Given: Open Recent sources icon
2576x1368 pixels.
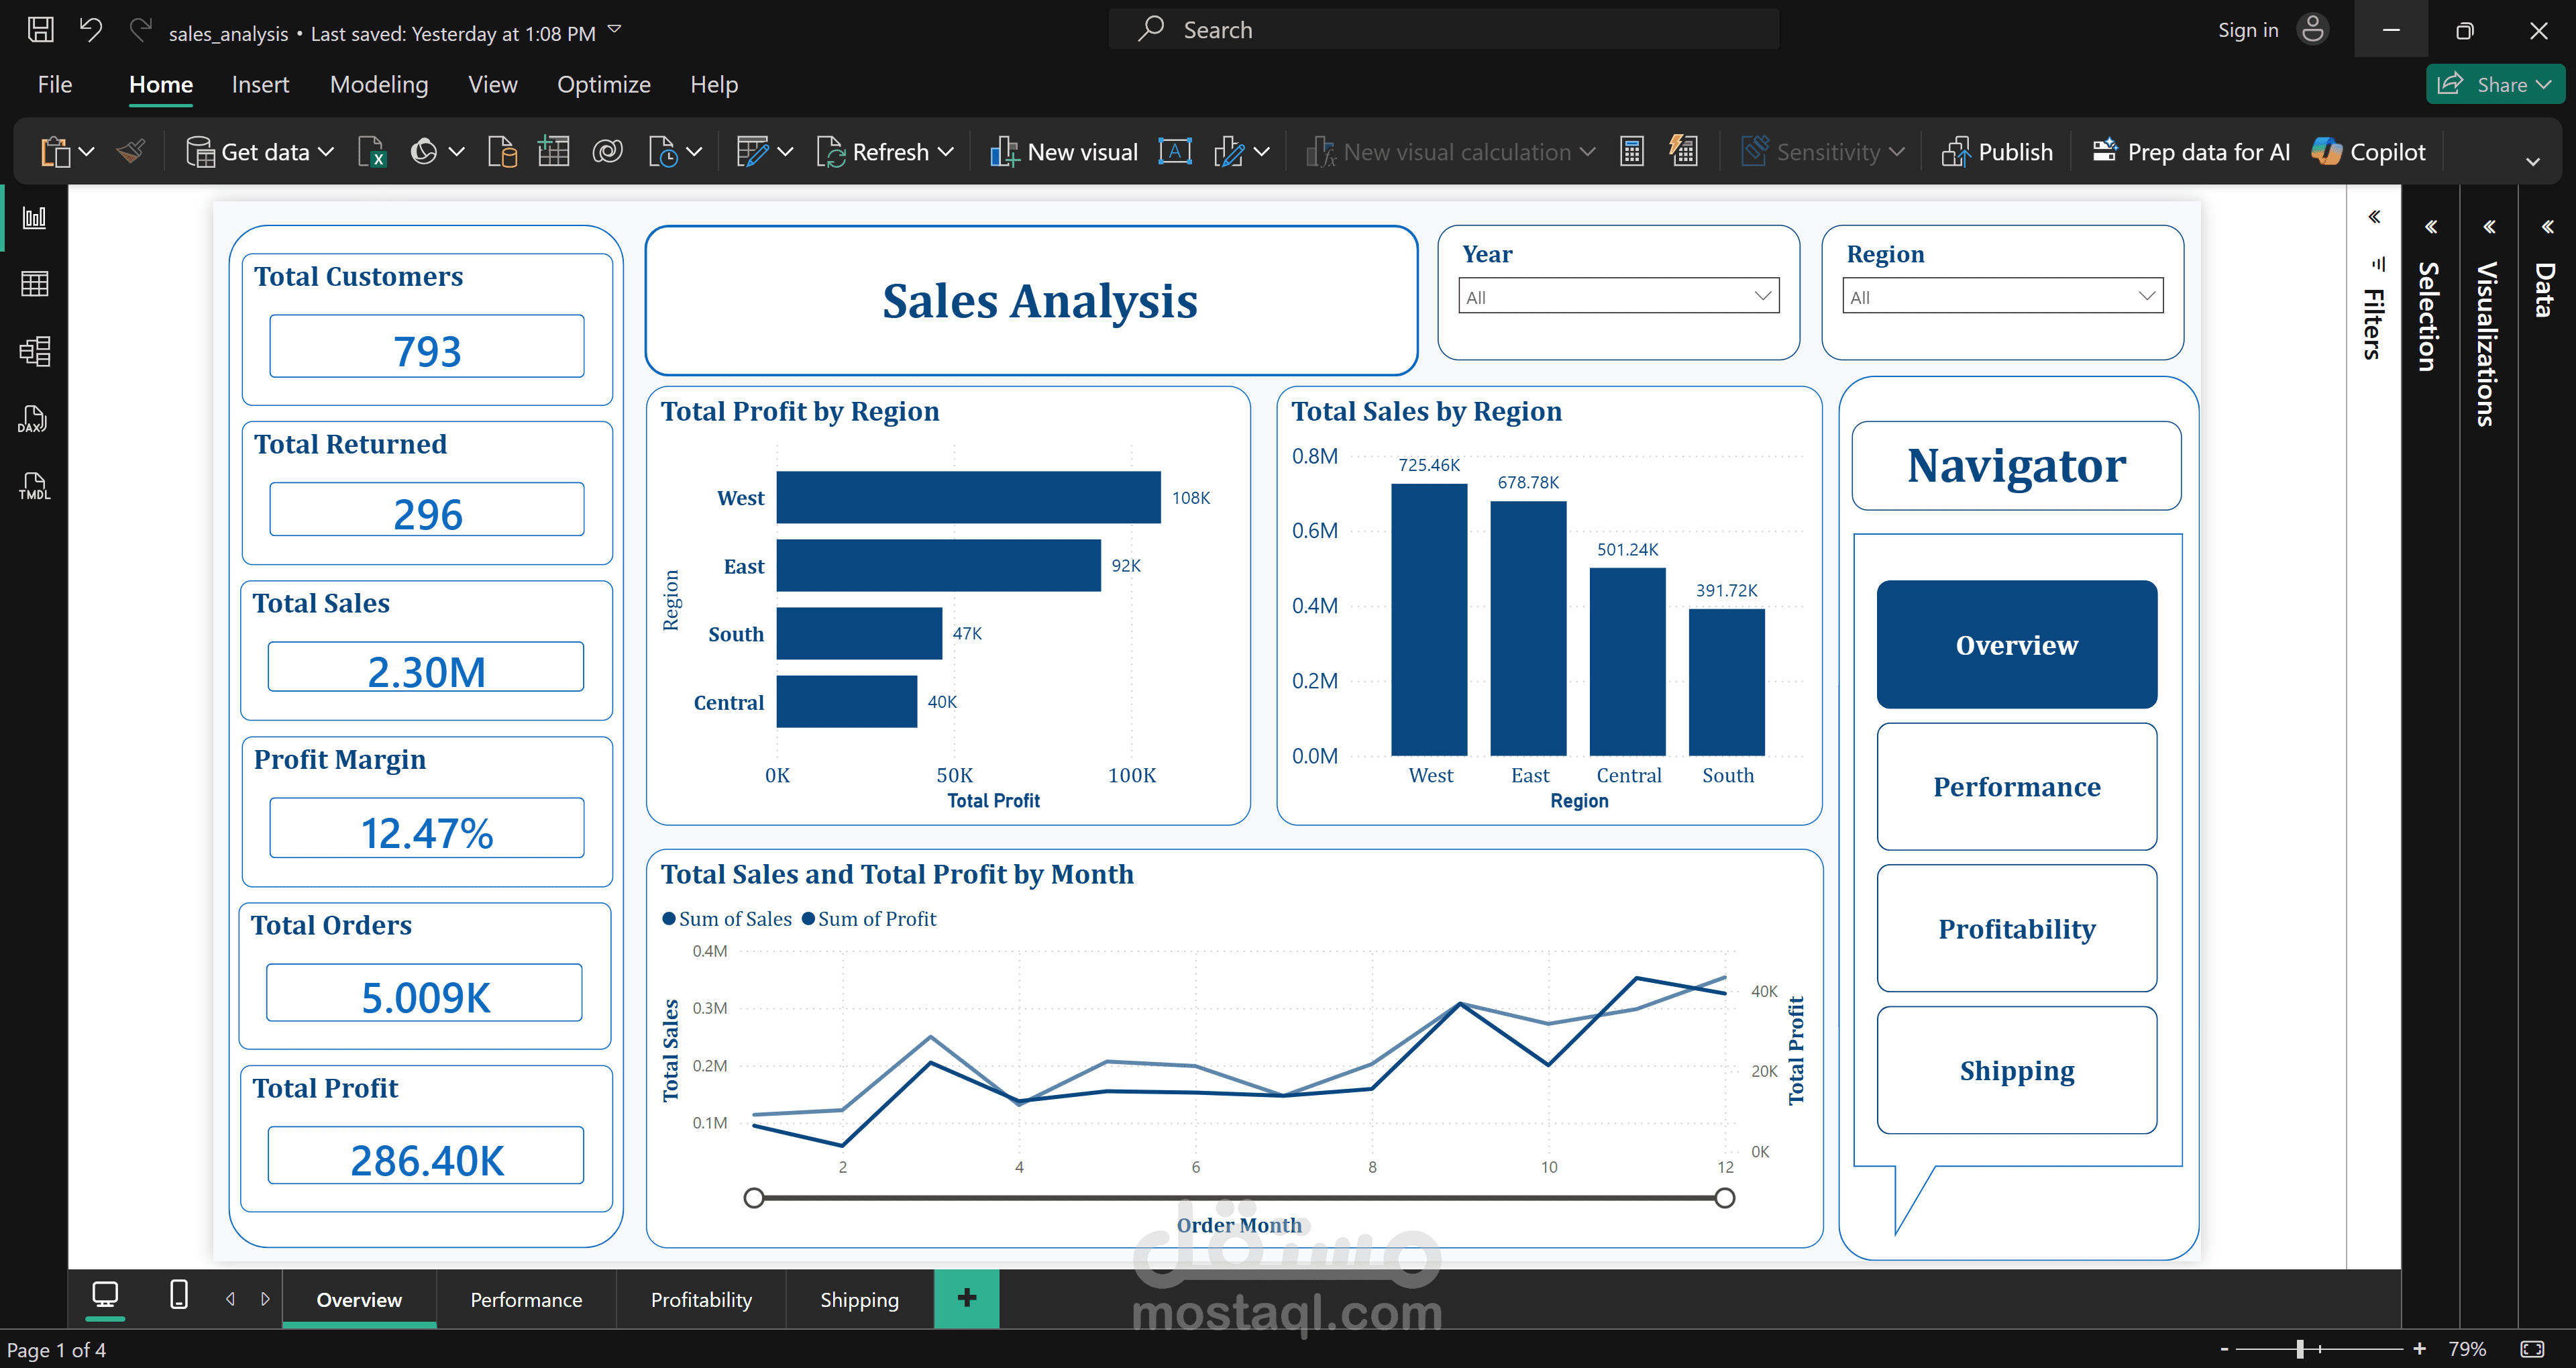Looking at the screenshot, I should [x=663, y=152].
